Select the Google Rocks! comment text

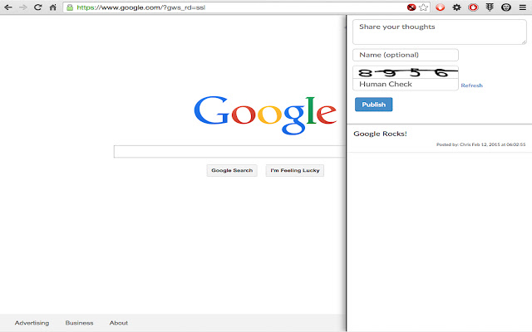380,134
